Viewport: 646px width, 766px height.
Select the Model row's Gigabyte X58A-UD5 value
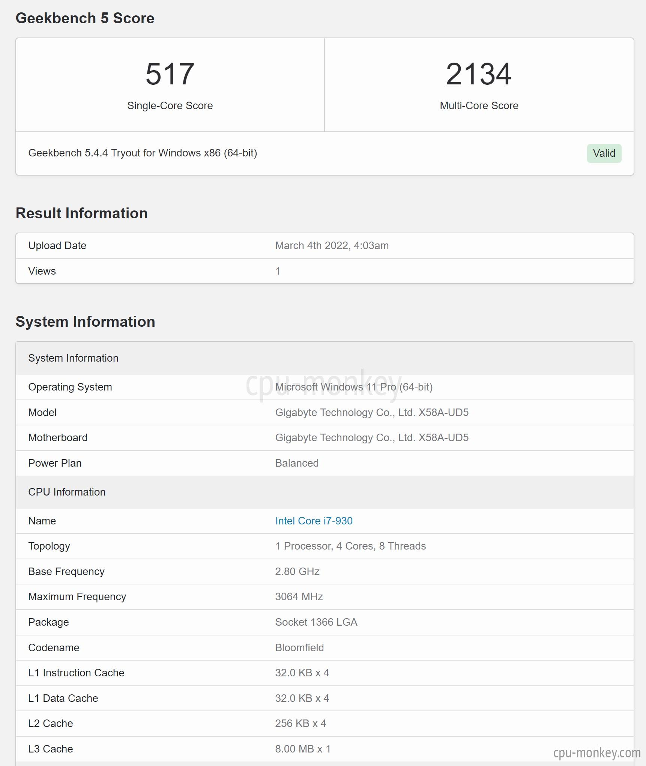pyautogui.click(x=372, y=412)
